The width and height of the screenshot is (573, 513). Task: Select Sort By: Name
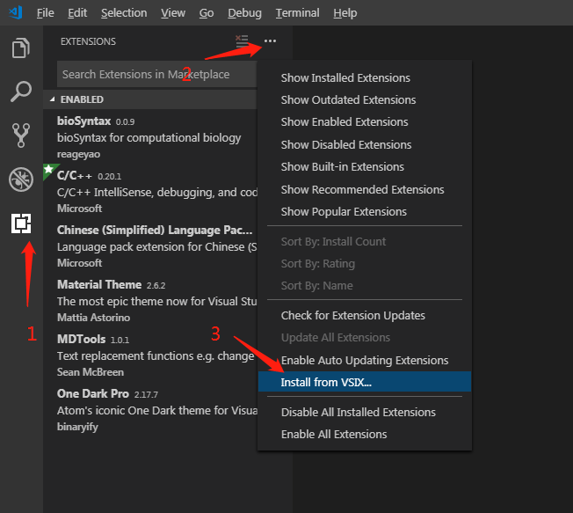pos(365,285)
